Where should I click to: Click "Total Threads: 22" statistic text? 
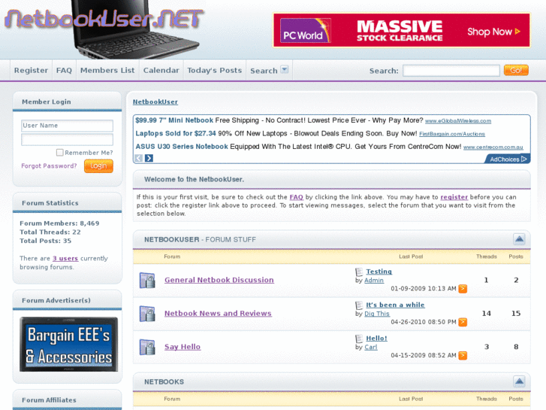[x=50, y=232]
